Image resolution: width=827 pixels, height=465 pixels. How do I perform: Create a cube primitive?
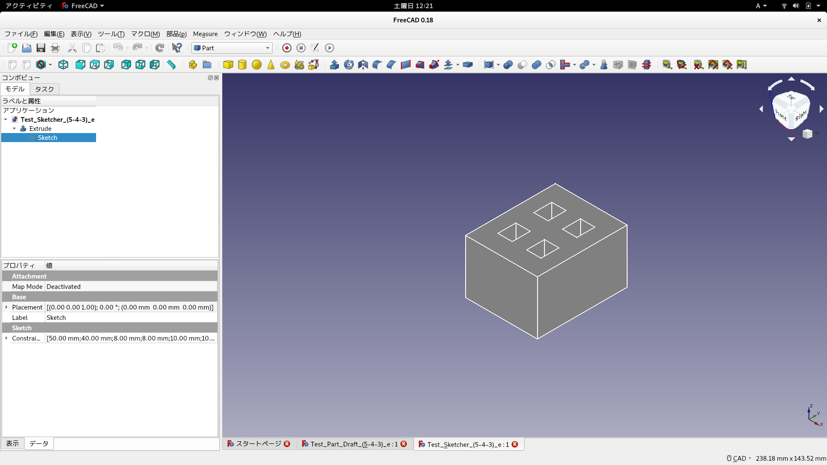click(x=228, y=65)
